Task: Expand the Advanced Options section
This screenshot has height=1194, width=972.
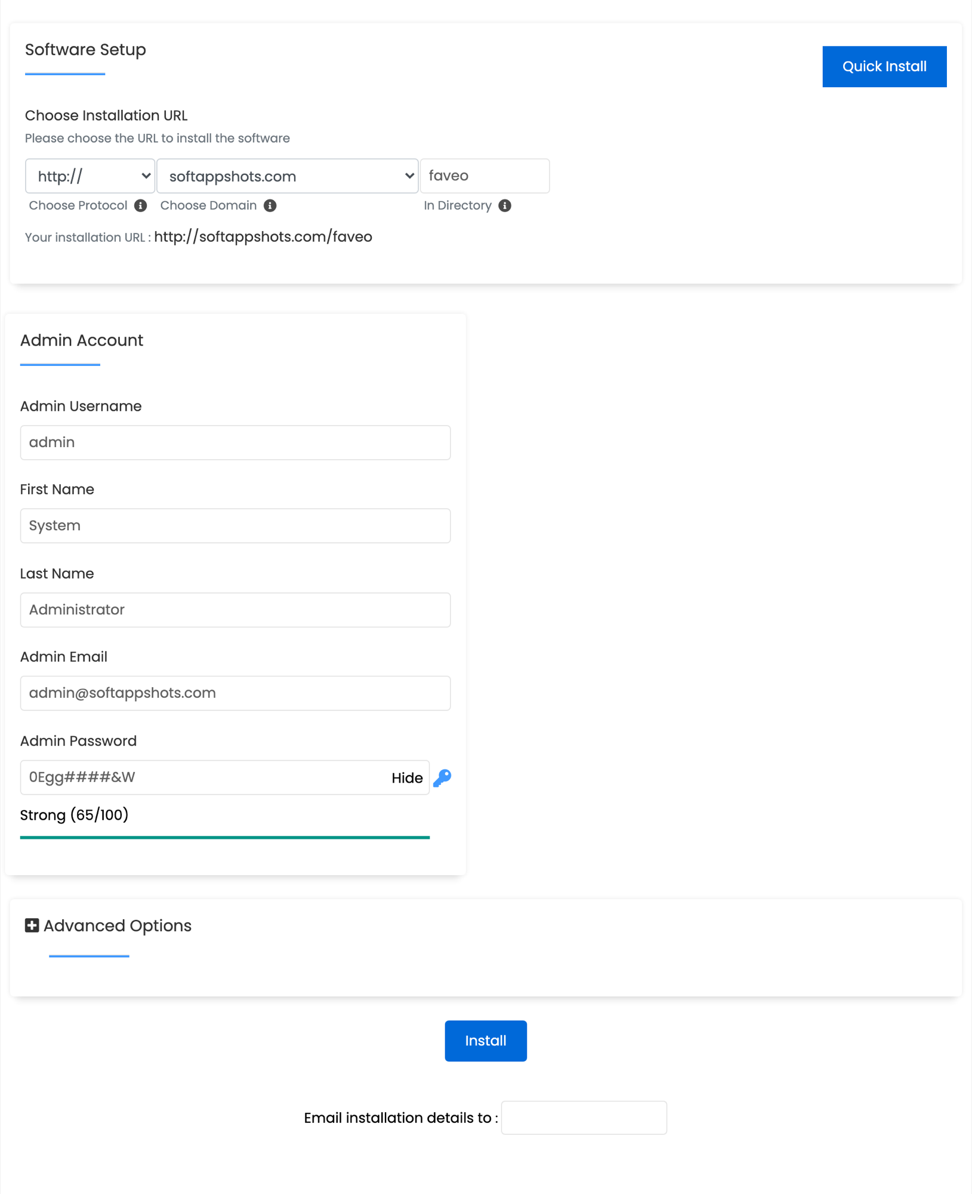Action: 117,925
